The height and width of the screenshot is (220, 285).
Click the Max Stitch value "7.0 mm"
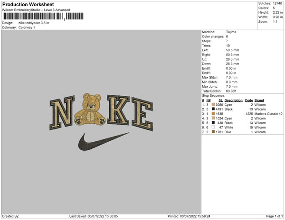pos(232,77)
